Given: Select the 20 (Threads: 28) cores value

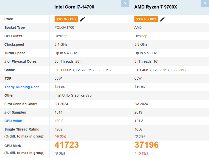Looking at the screenshot, I should tap(67, 61).
